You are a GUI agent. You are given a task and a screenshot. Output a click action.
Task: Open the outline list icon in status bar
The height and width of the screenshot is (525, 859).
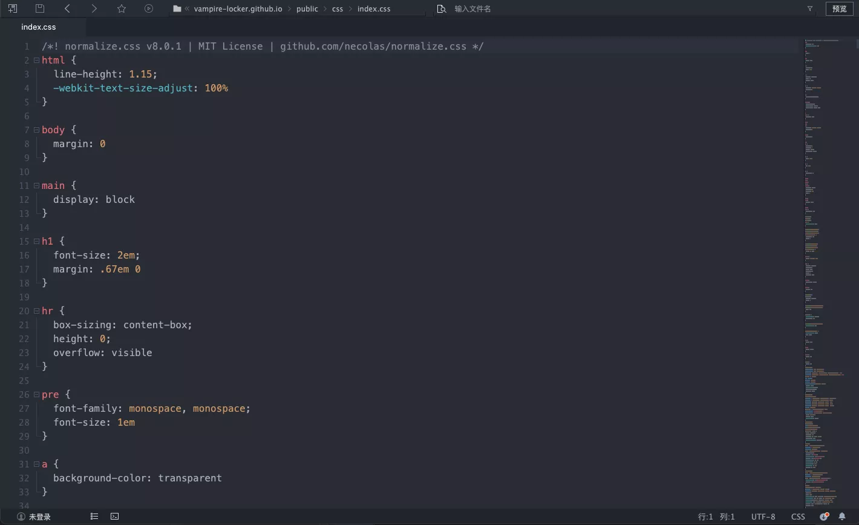point(94,517)
